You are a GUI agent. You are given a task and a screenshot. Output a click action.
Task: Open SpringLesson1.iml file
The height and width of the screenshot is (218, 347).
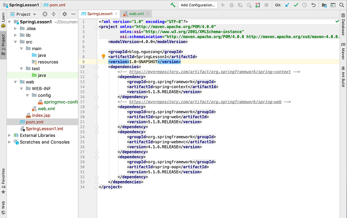click(x=42, y=129)
